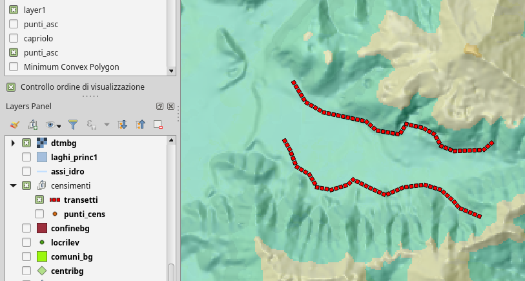This screenshot has height=281, width=525.
Task: Click the comuni_bg bright green swatch
Action: click(x=42, y=257)
